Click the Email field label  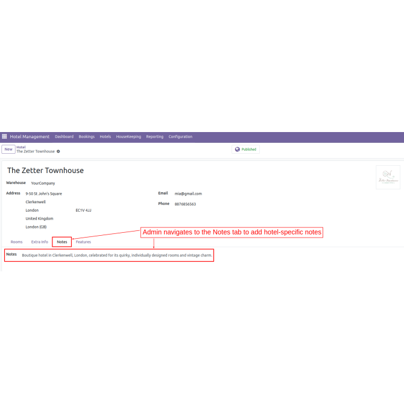coord(163,193)
